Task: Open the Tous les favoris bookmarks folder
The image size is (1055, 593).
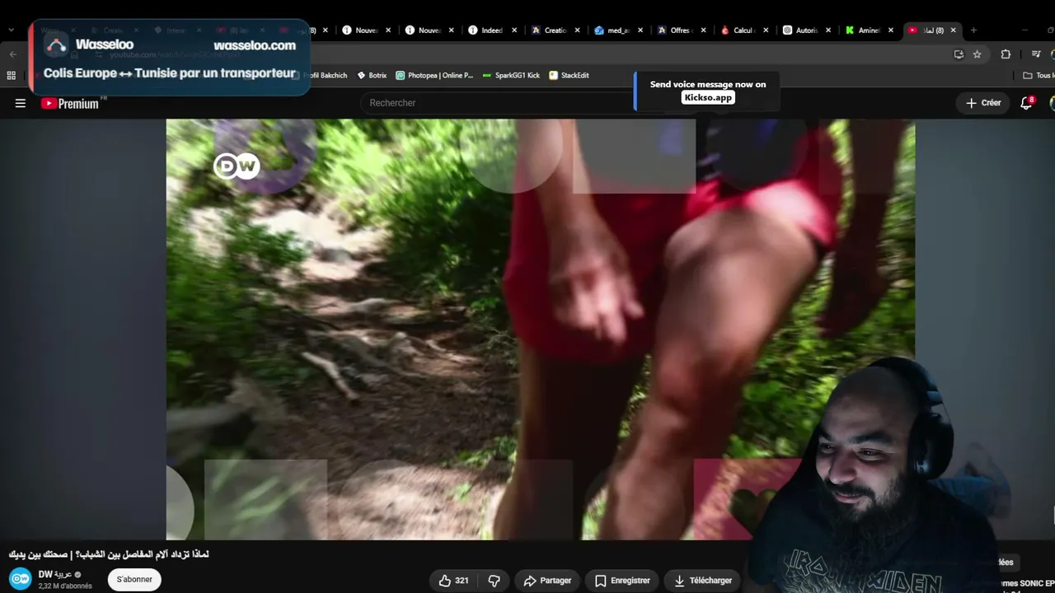Action: (1039, 75)
